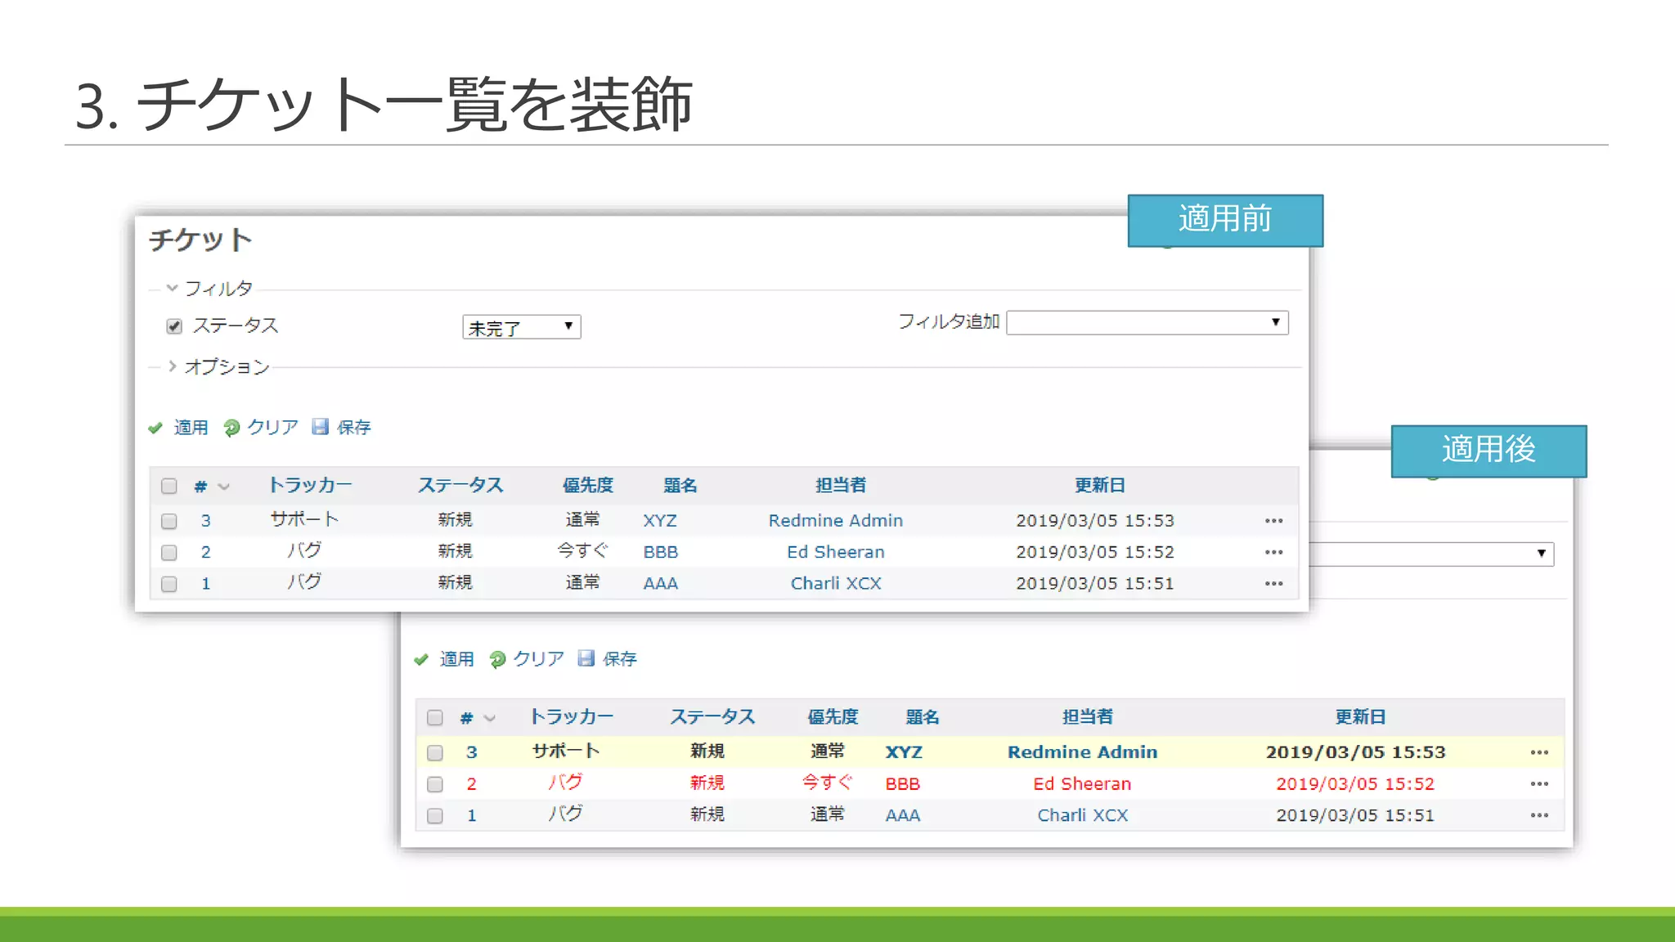Click 今すぐ priority in before panel
Image resolution: width=1675 pixels, height=942 pixels.
[582, 551]
